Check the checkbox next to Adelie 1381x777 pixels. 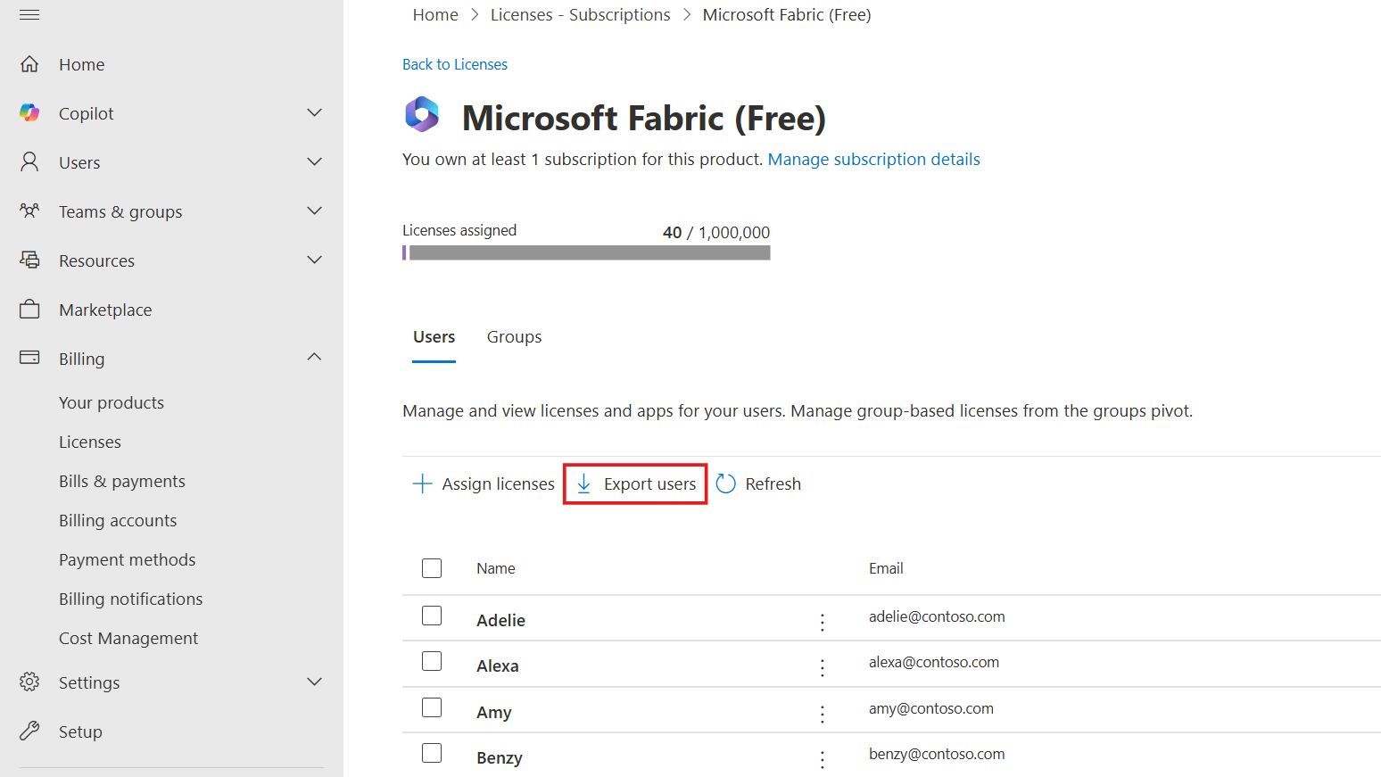tap(432, 616)
